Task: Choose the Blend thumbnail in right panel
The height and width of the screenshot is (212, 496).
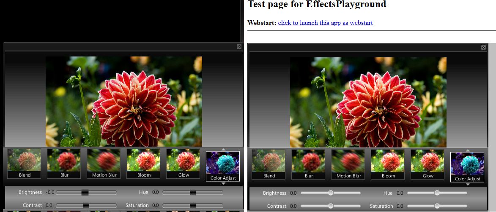Action: click(x=269, y=164)
